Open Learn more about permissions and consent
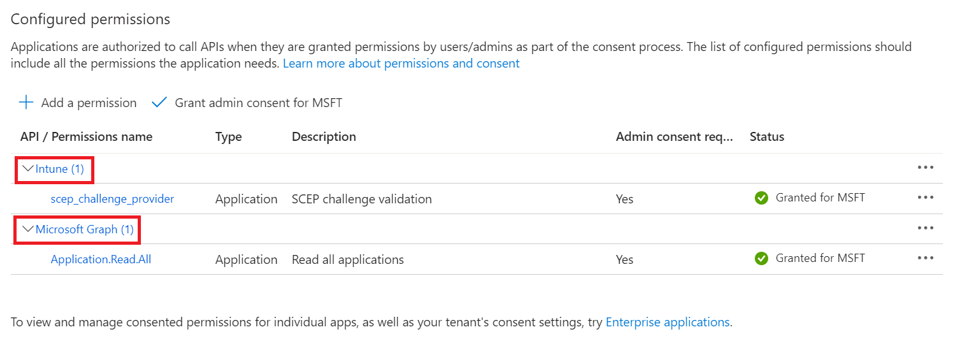This screenshot has width=955, height=341. click(x=401, y=64)
